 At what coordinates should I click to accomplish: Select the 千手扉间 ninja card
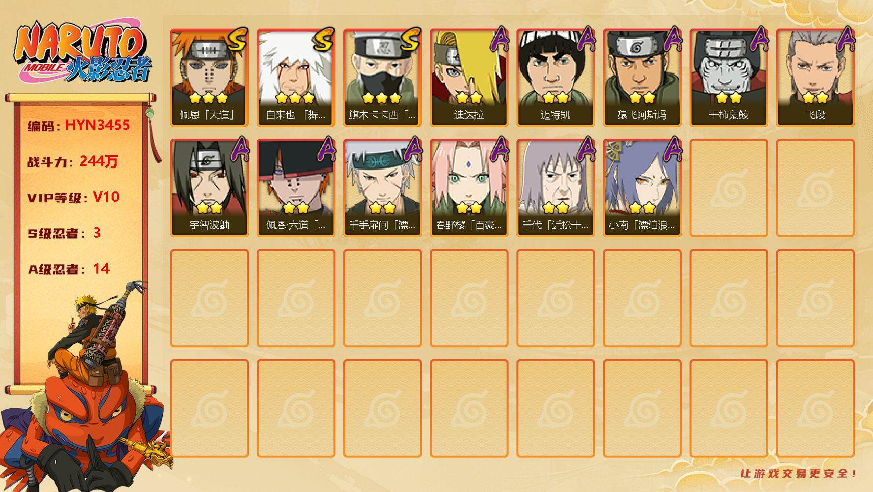pyautogui.click(x=382, y=188)
